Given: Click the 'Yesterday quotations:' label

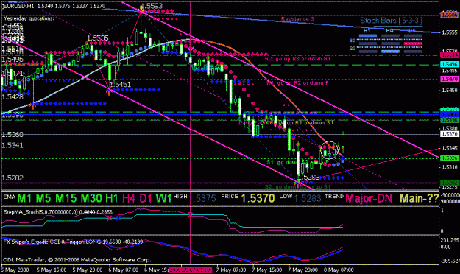Looking at the screenshot, I should click(x=29, y=18).
